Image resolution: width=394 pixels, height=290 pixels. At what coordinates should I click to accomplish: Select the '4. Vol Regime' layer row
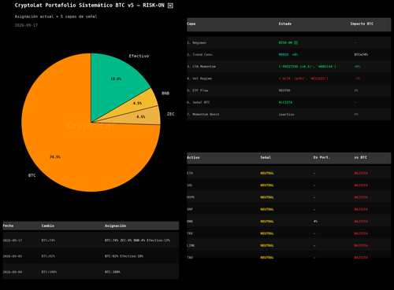[x=289, y=79]
